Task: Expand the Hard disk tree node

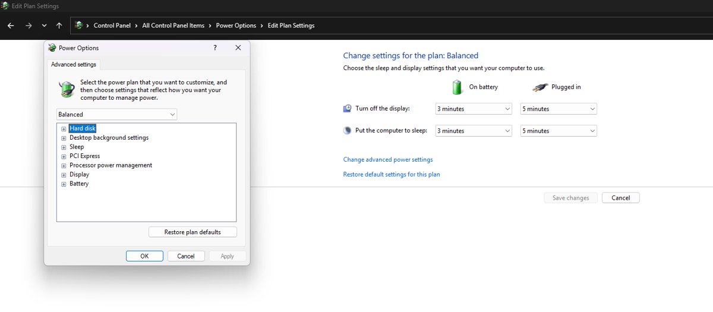Action: point(64,128)
